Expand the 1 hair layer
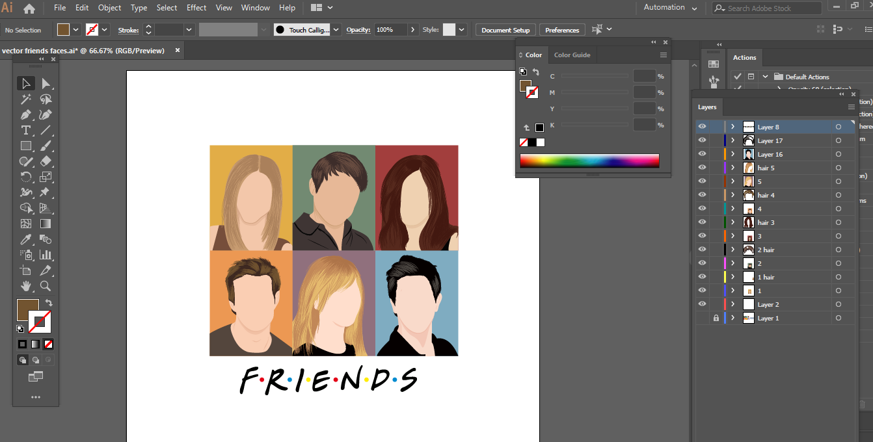 pos(733,277)
